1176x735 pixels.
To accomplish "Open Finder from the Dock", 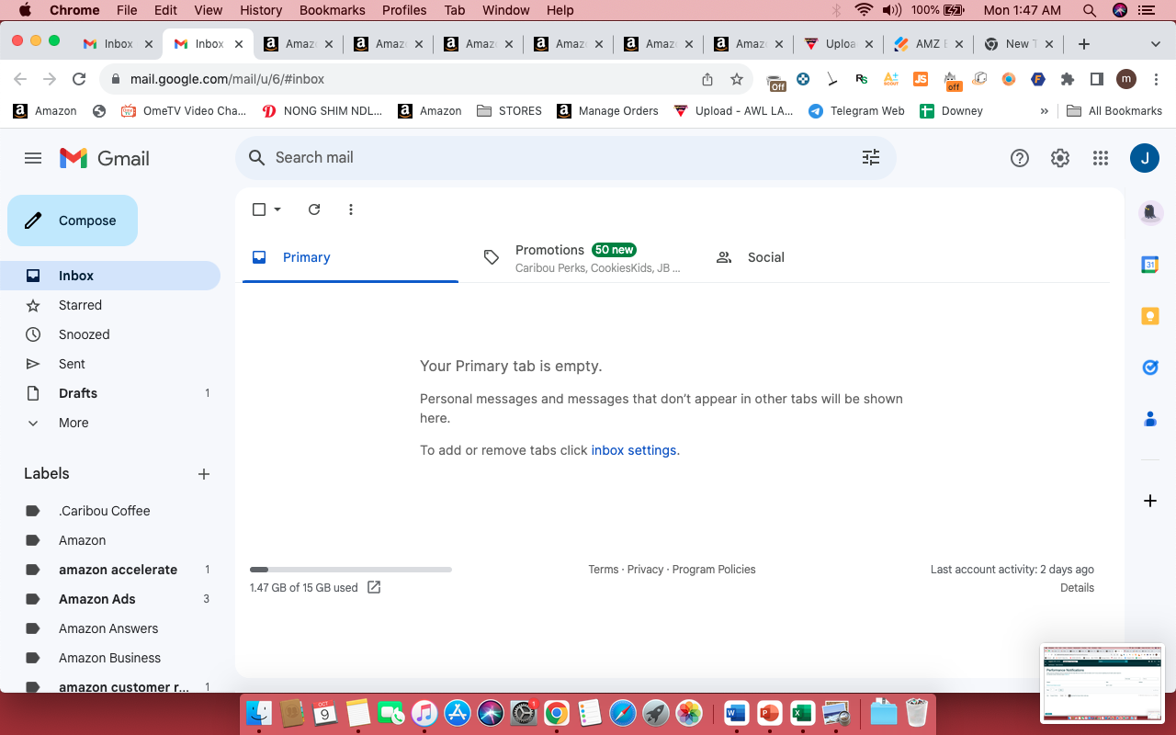I will (260, 713).
